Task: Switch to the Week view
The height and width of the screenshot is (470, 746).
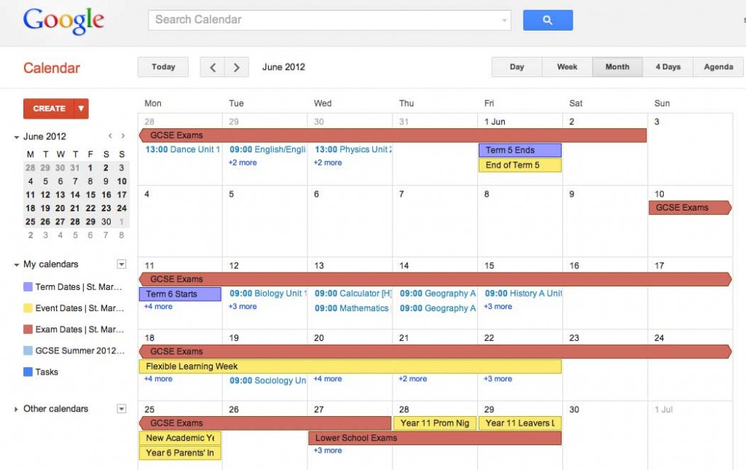Action: [x=567, y=66]
